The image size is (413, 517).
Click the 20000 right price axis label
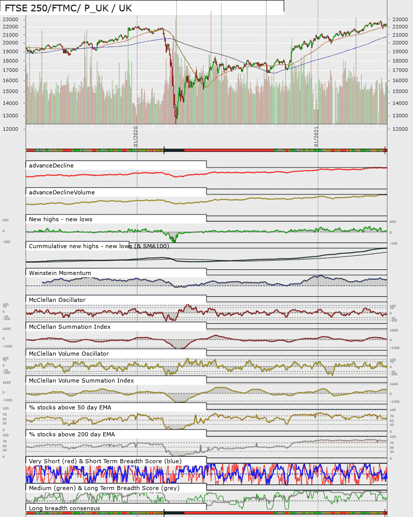tap(400, 43)
